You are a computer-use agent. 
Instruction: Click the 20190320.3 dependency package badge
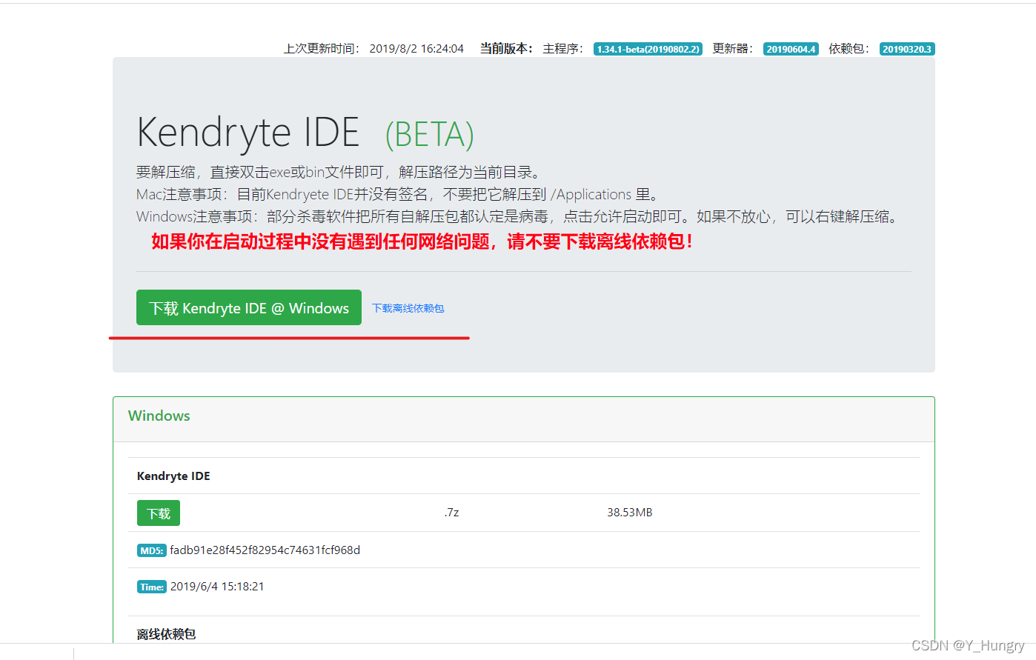(907, 49)
